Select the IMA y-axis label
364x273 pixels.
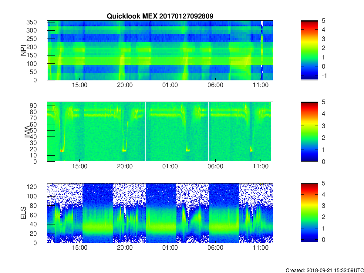click(x=28, y=132)
